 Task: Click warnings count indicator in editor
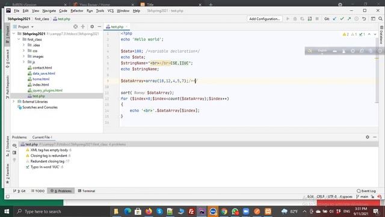pyautogui.click(x=346, y=34)
